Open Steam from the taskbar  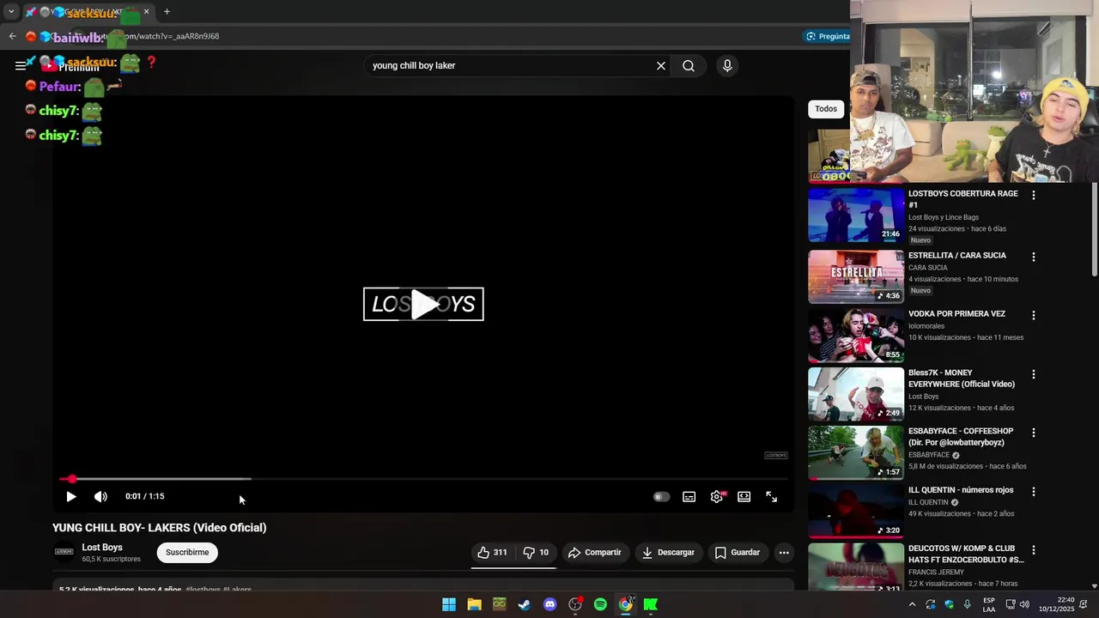pyautogui.click(x=525, y=604)
